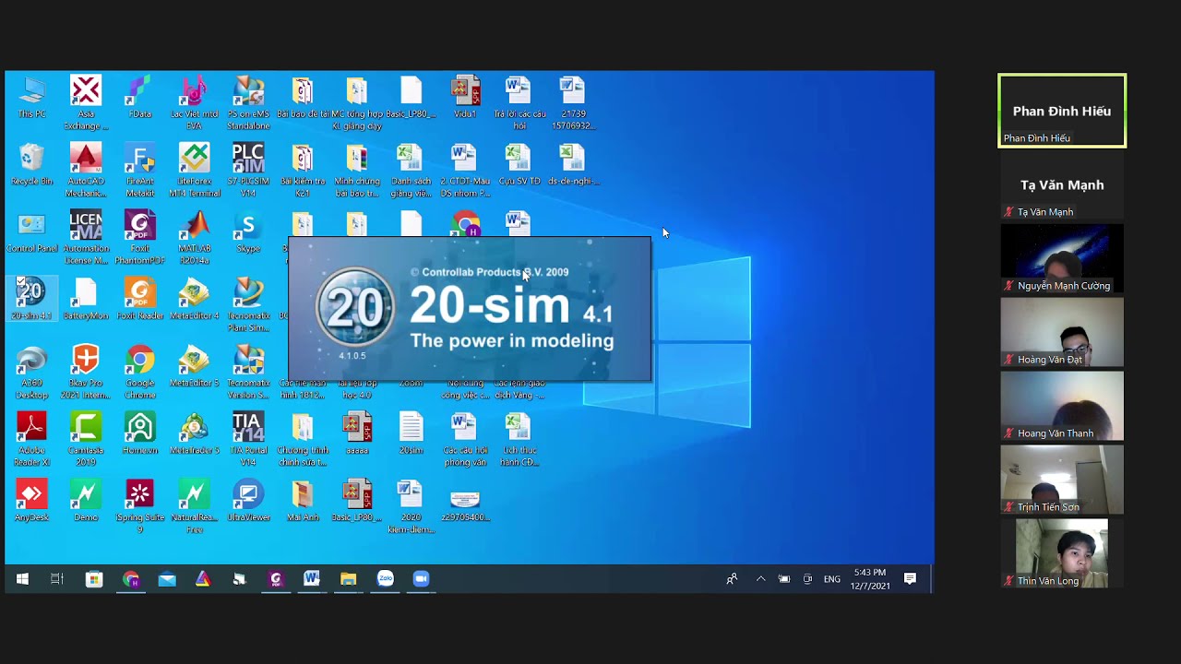Open Microsoft Store from the taskbar
The image size is (1181, 664).
click(x=94, y=579)
